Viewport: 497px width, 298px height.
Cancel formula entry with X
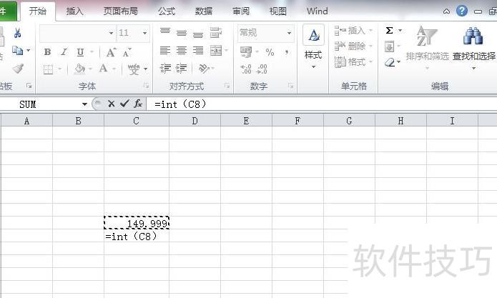point(112,104)
